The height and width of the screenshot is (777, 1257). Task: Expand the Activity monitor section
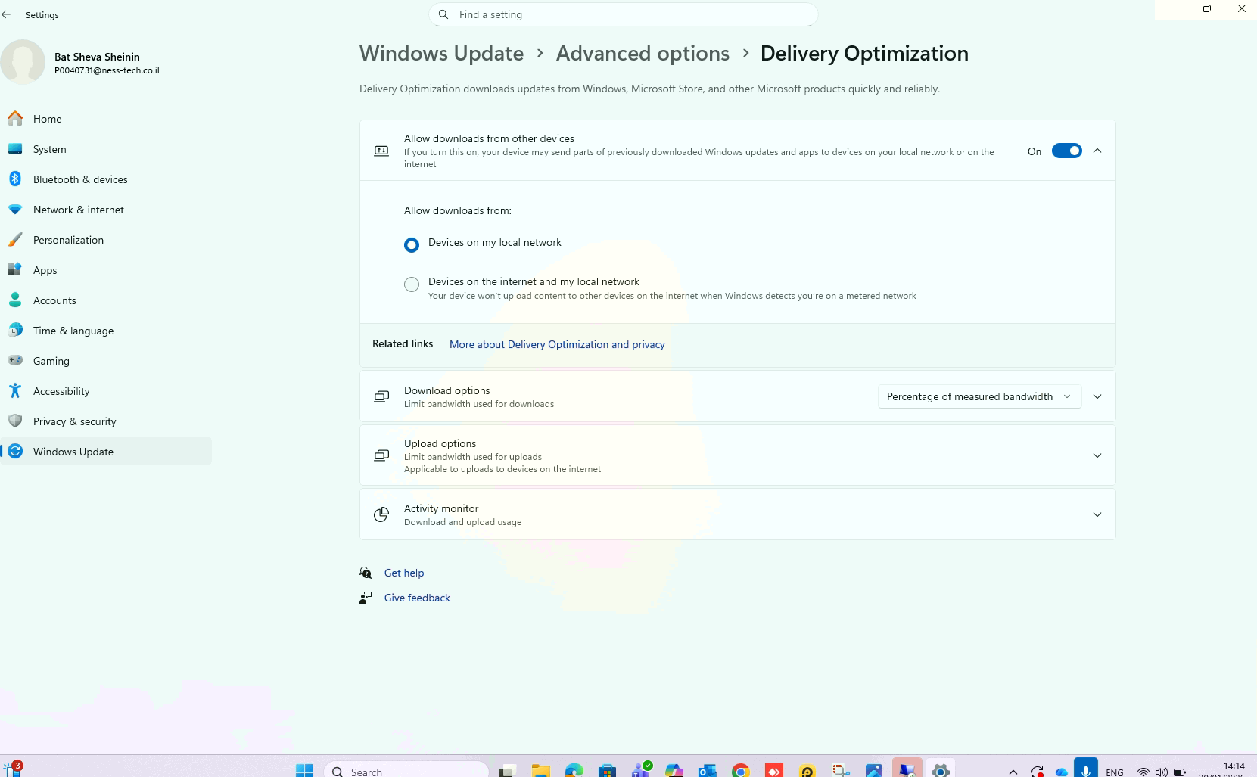point(1097,514)
